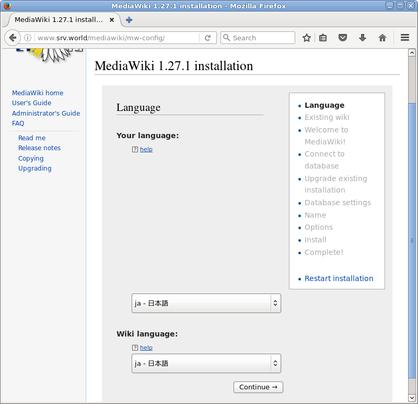The width and height of the screenshot is (418, 404).
Task: Show bookmarks list icon
Action: tap(323, 38)
